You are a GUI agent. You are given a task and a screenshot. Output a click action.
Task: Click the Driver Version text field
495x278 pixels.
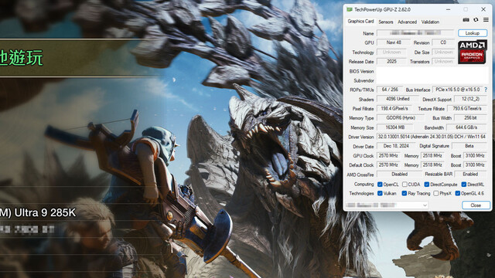[x=432, y=137]
